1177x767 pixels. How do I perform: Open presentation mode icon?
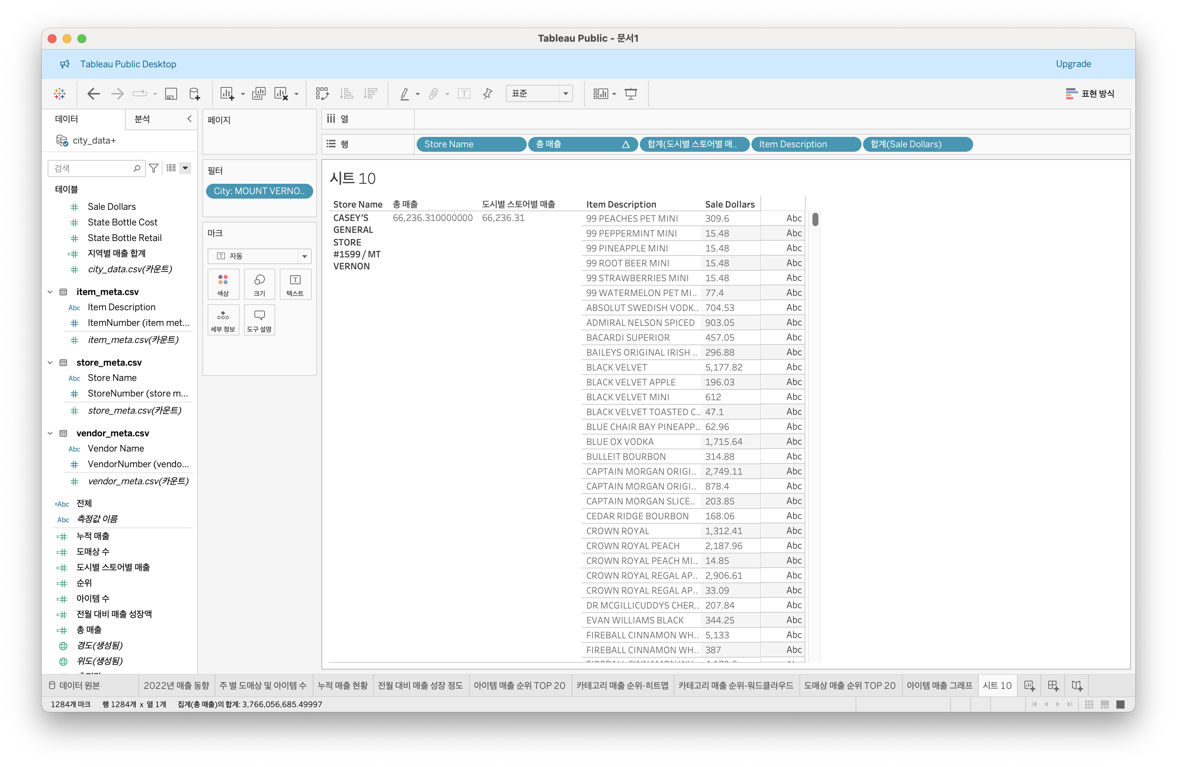click(631, 93)
